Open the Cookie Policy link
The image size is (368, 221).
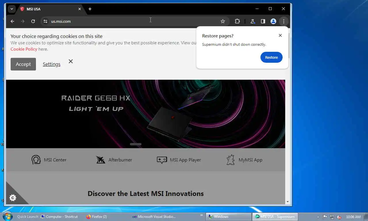(x=24, y=49)
